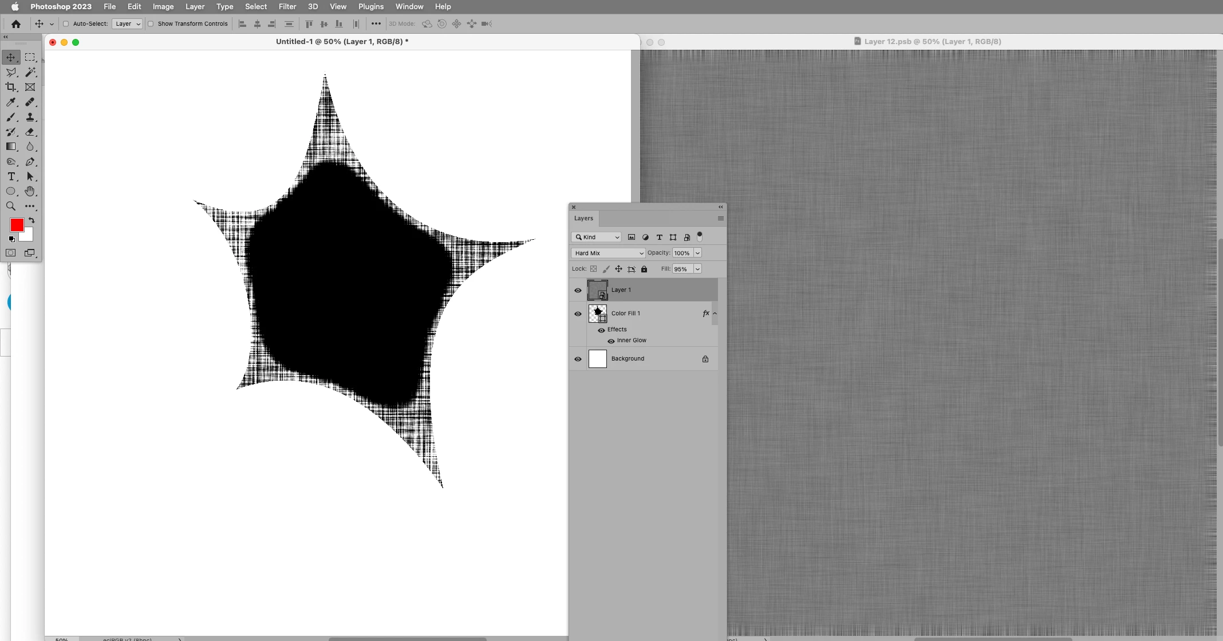Viewport: 1223px width, 641px height.
Task: Select the Brush tool
Action: 11,117
